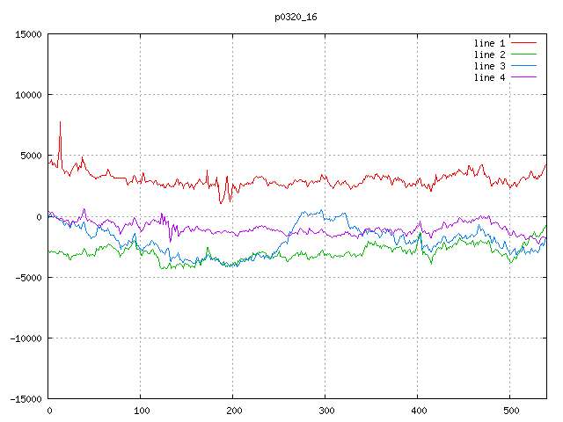The height and width of the screenshot is (422, 563).
Task: Click the plot title p0320_16
Action: click(x=295, y=17)
